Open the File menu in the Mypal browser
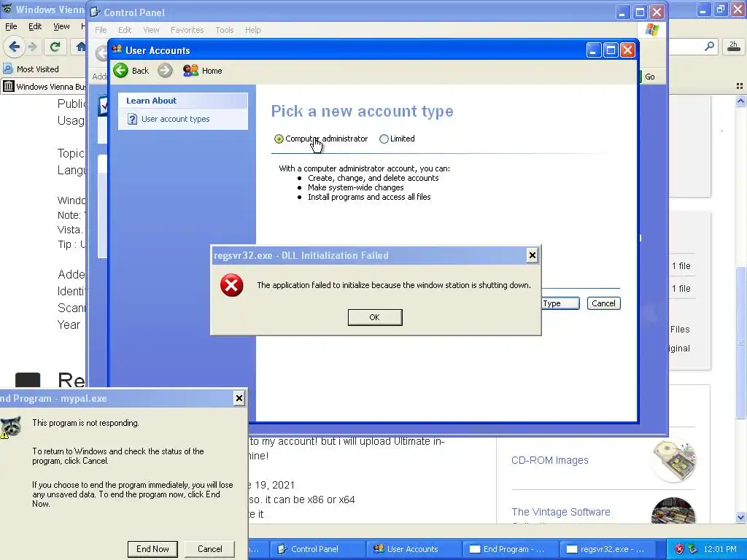Viewport: 747px width, 560px height. [11, 26]
